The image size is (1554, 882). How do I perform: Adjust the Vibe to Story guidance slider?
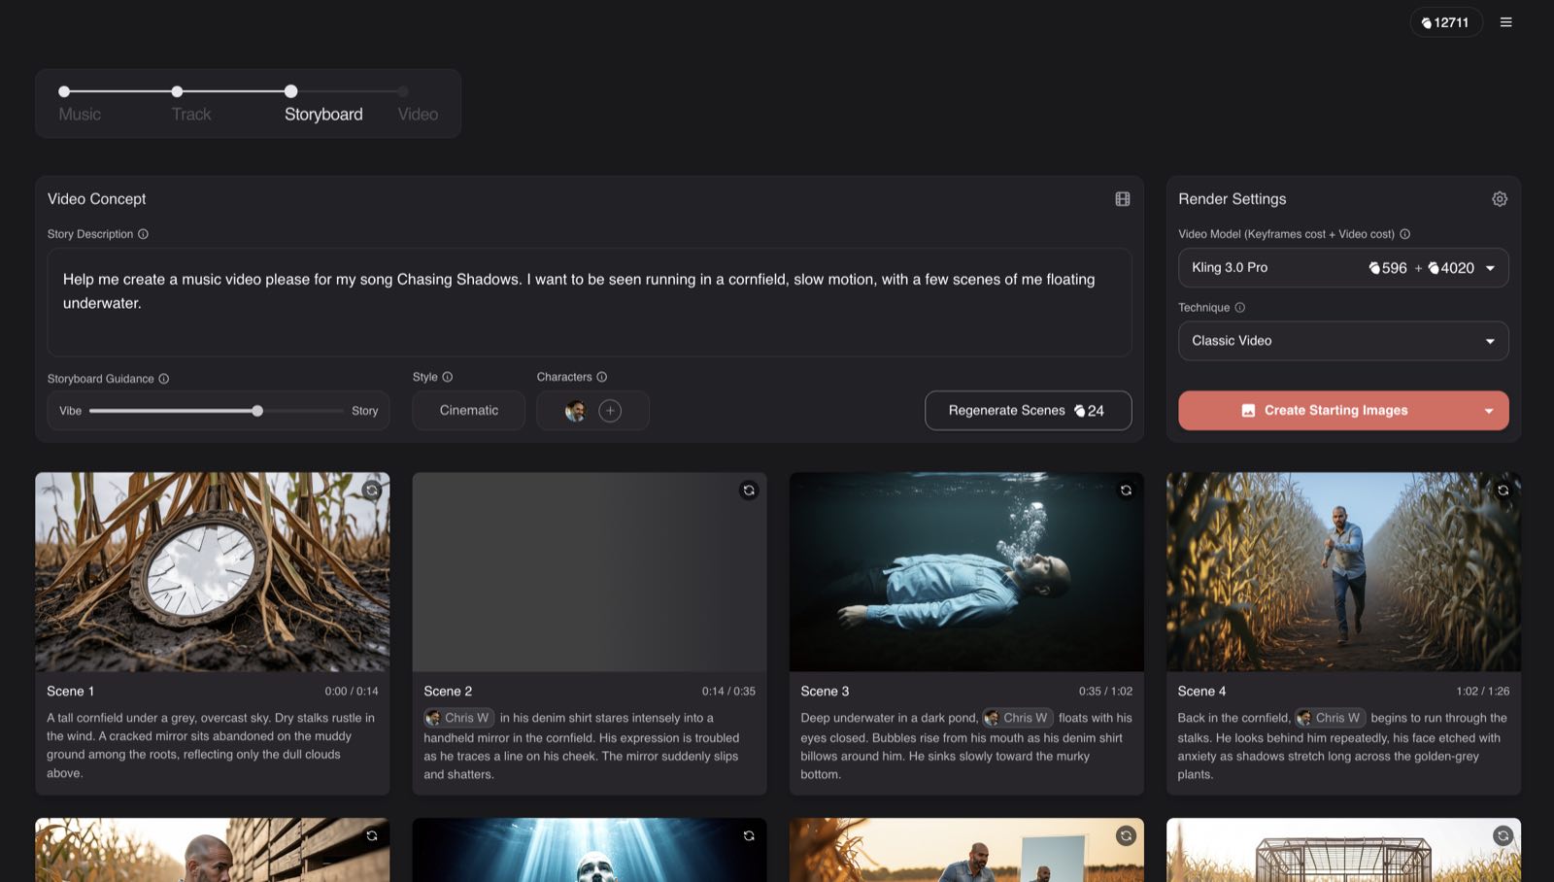point(216,411)
